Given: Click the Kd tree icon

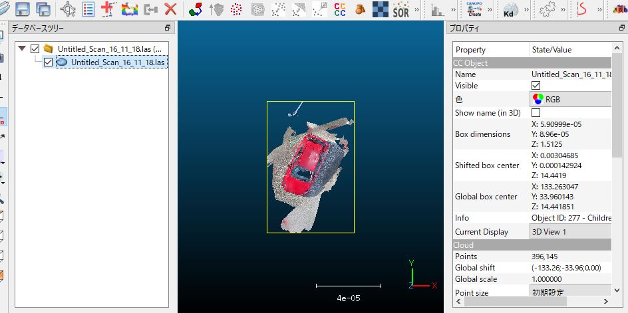Looking at the screenshot, I should (x=511, y=10).
